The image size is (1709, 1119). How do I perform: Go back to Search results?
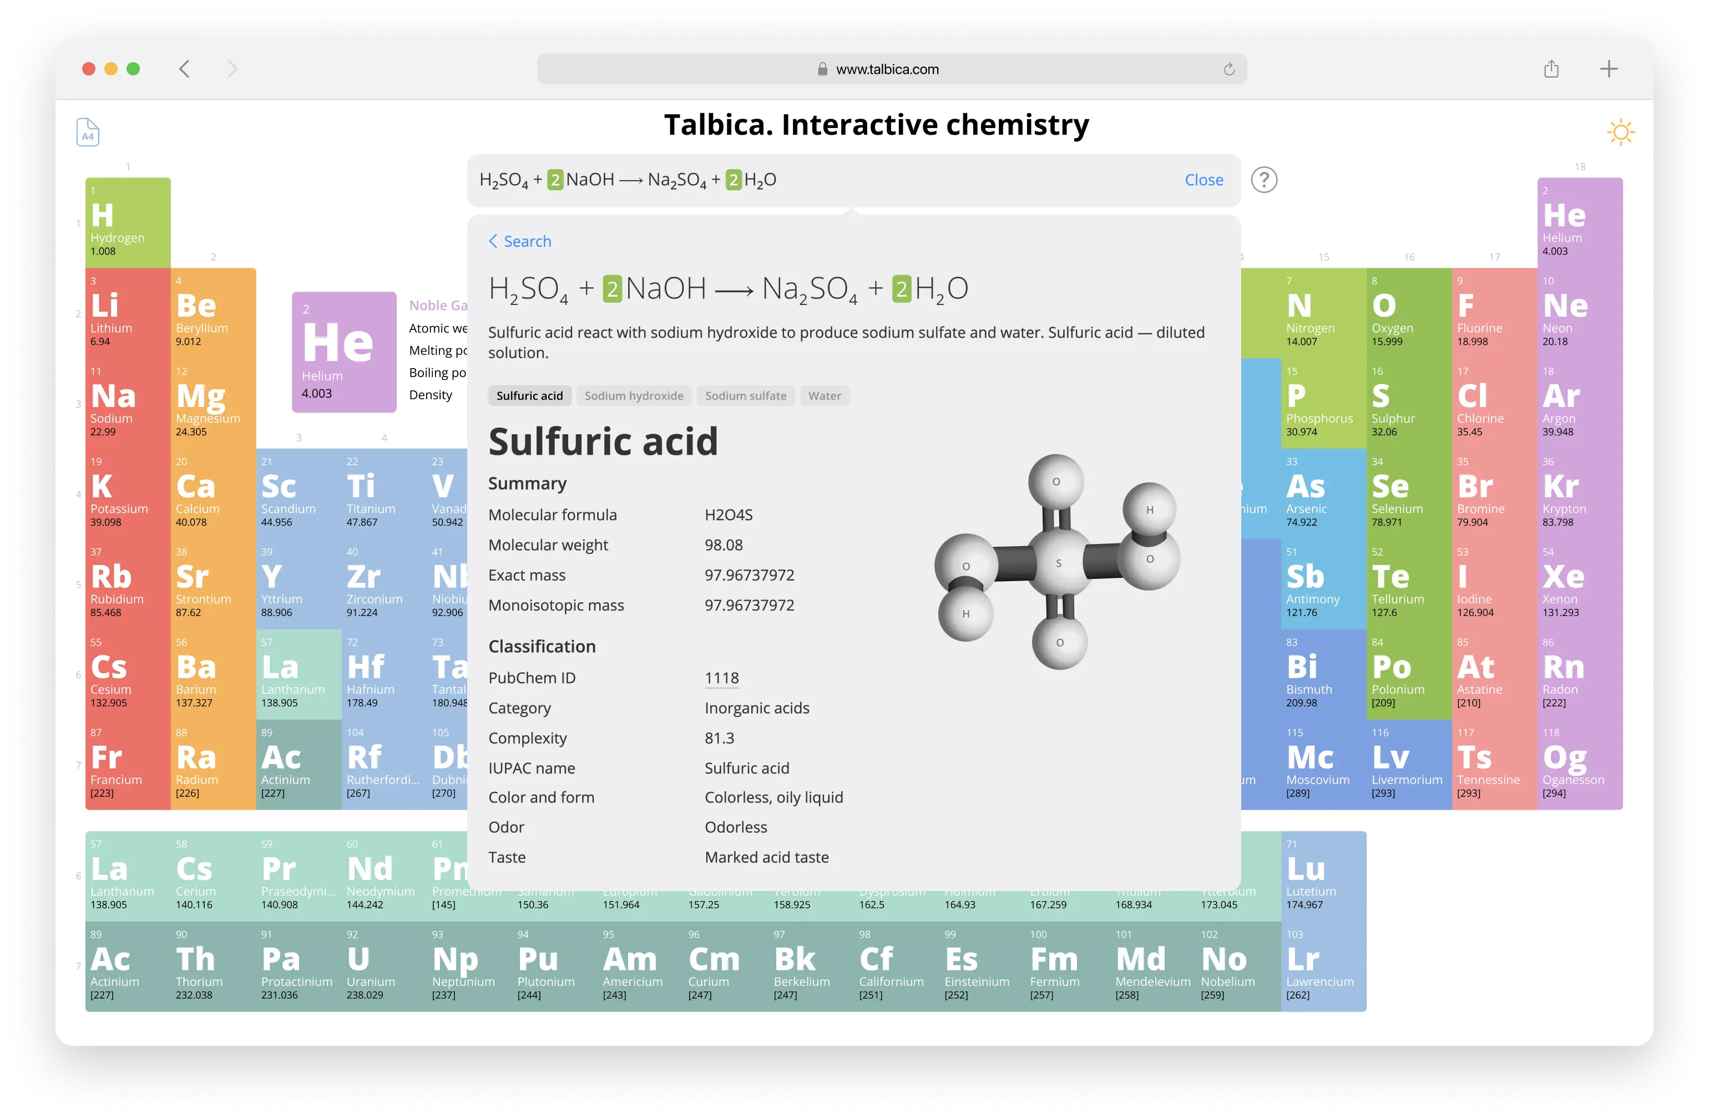click(520, 241)
